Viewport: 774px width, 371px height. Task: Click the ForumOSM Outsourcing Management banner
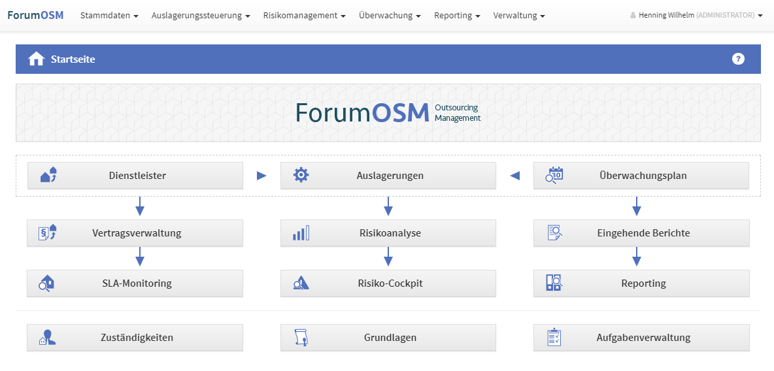[388, 112]
